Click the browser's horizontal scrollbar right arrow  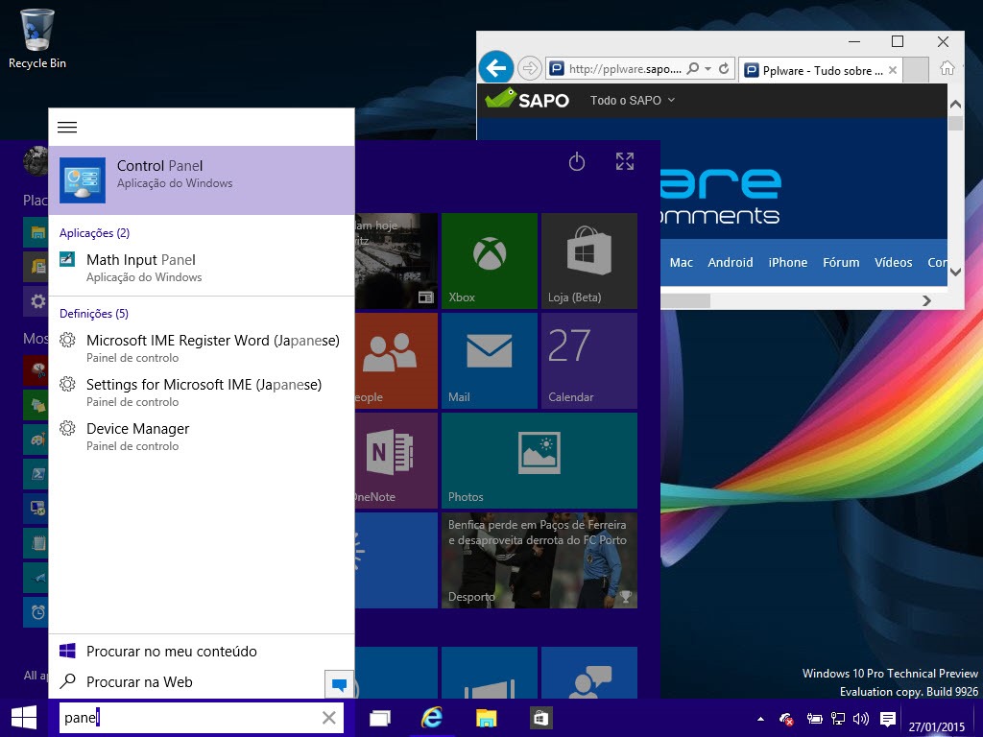926,300
